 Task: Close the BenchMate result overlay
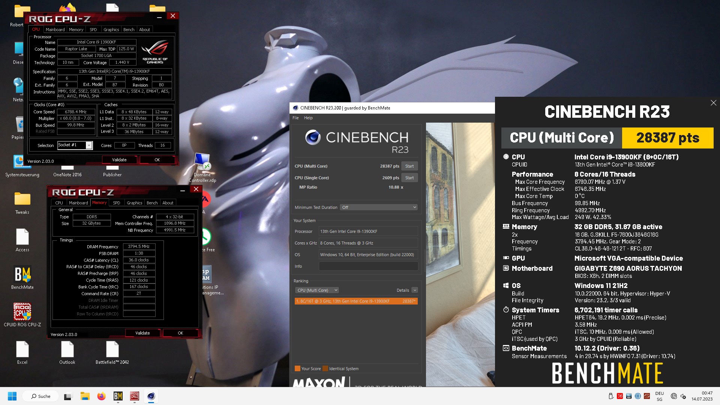coord(713,103)
